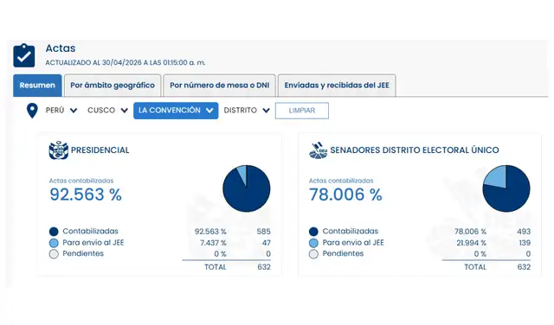The width and height of the screenshot is (554, 325).
Task: Click the large 92.563 % value
Action: click(86, 194)
